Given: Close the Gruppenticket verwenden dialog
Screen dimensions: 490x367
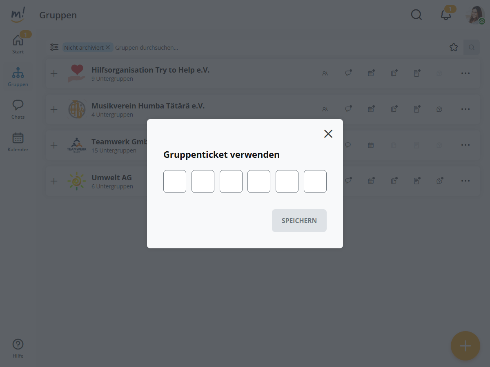Looking at the screenshot, I should point(328,134).
